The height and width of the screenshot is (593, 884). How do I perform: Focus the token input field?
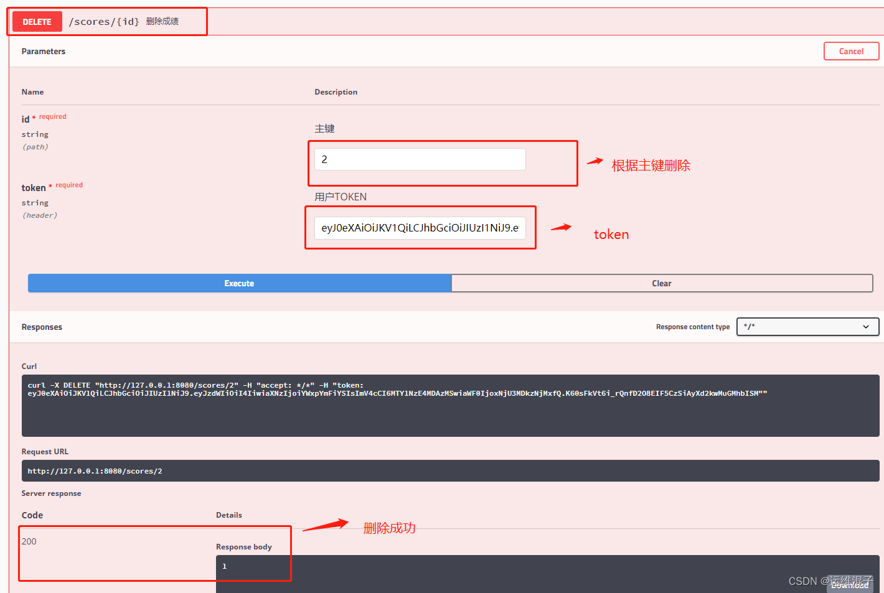click(x=420, y=228)
